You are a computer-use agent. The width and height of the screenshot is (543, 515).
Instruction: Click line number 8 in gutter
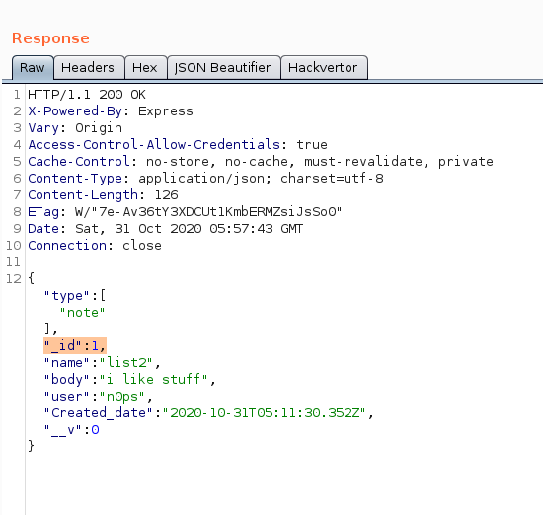point(18,212)
